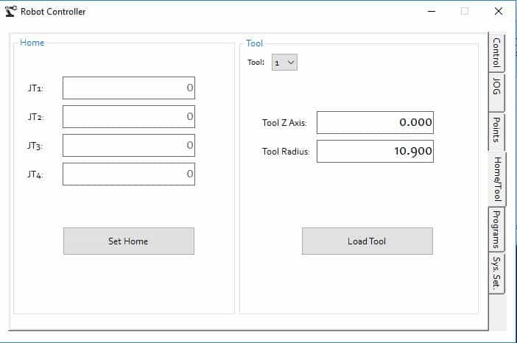Select the Tool Z Axis field
517x343 pixels.
pos(375,123)
